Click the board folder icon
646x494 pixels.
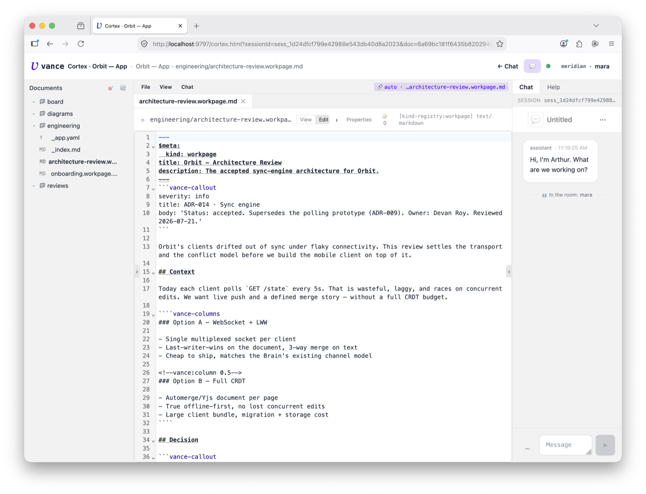42,102
